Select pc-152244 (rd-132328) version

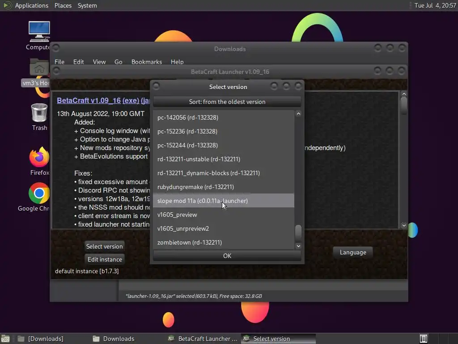point(224,145)
